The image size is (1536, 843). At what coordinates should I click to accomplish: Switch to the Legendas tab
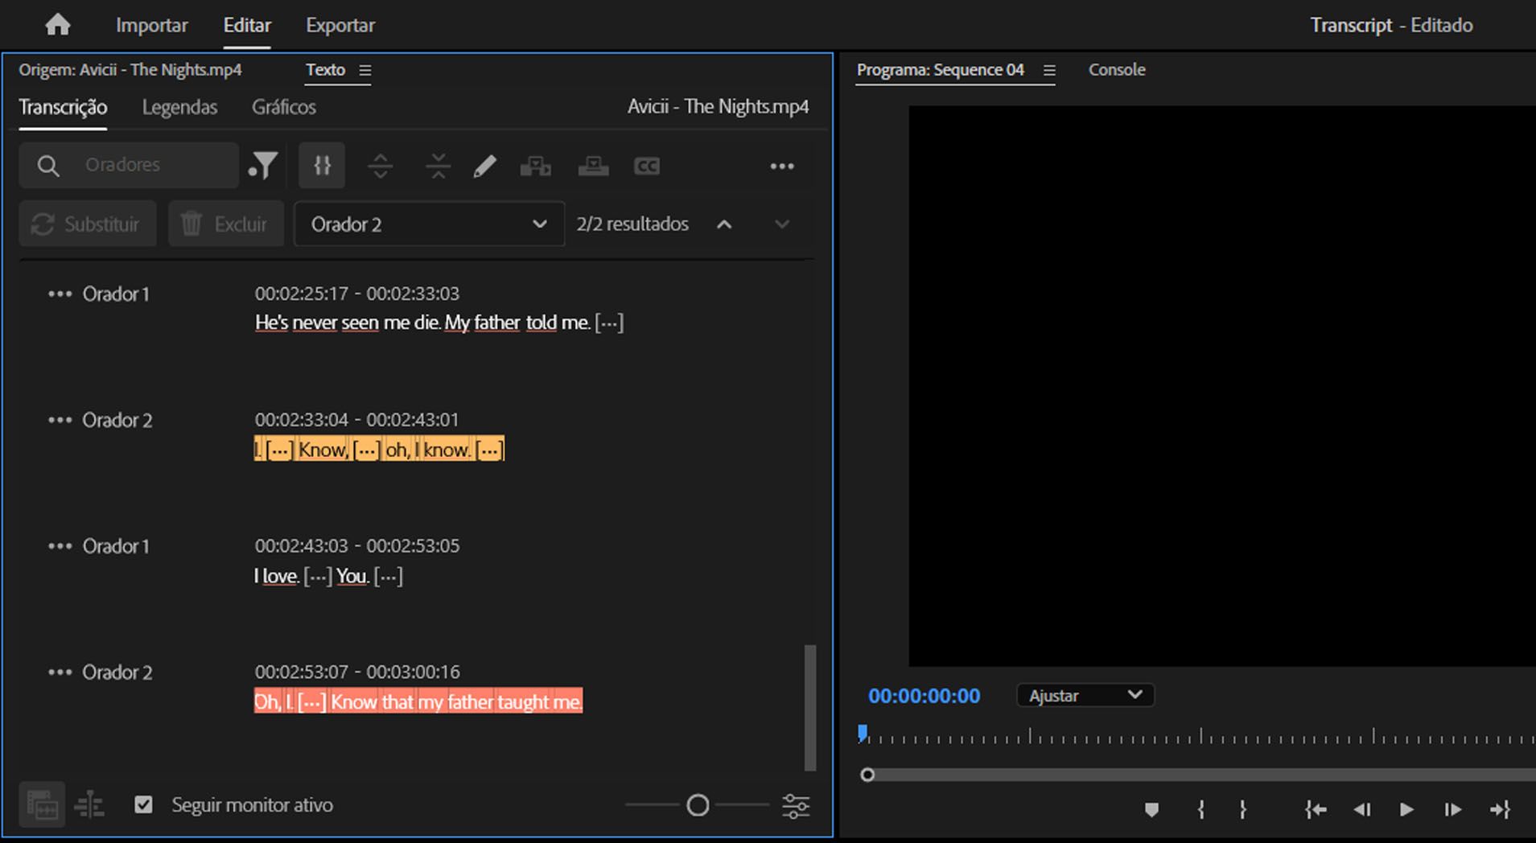tap(179, 106)
